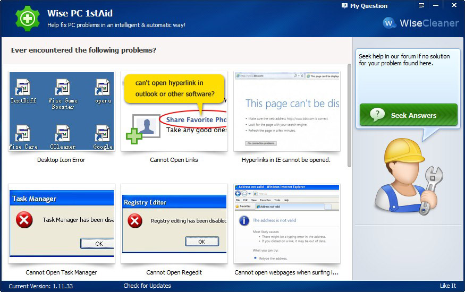465x292 pixels.
Task: Click the Cannot Open Task Manager caption
Action: (x=61, y=272)
